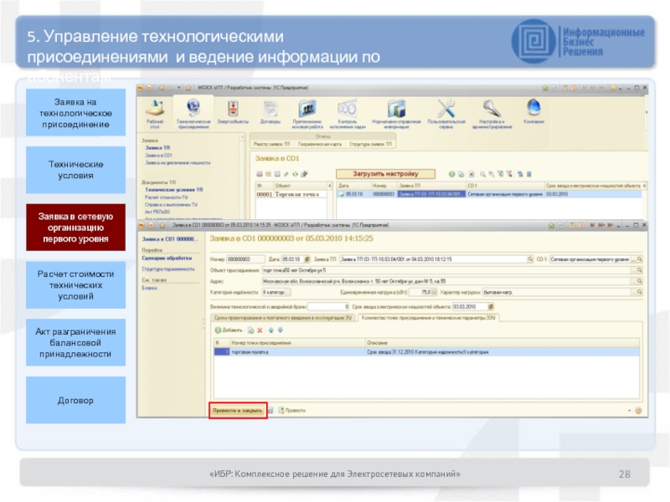The image size is (670, 502).
Task: Open Структура подчиненности link
Action: pos(167,269)
